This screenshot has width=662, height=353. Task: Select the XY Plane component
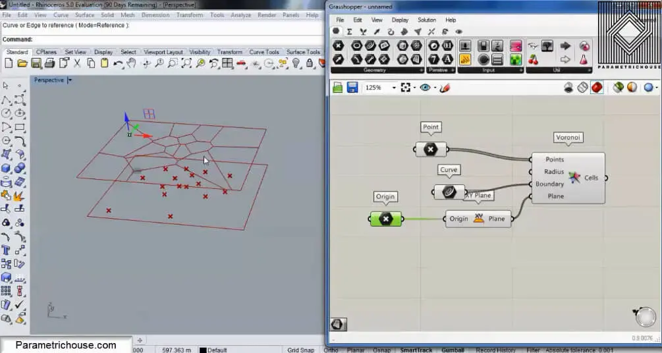tap(478, 219)
